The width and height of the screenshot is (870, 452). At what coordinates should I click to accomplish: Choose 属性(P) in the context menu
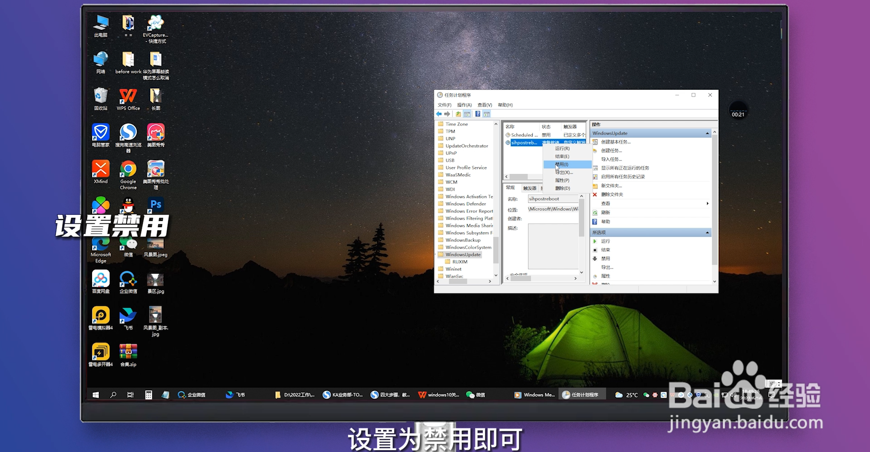pyautogui.click(x=567, y=180)
